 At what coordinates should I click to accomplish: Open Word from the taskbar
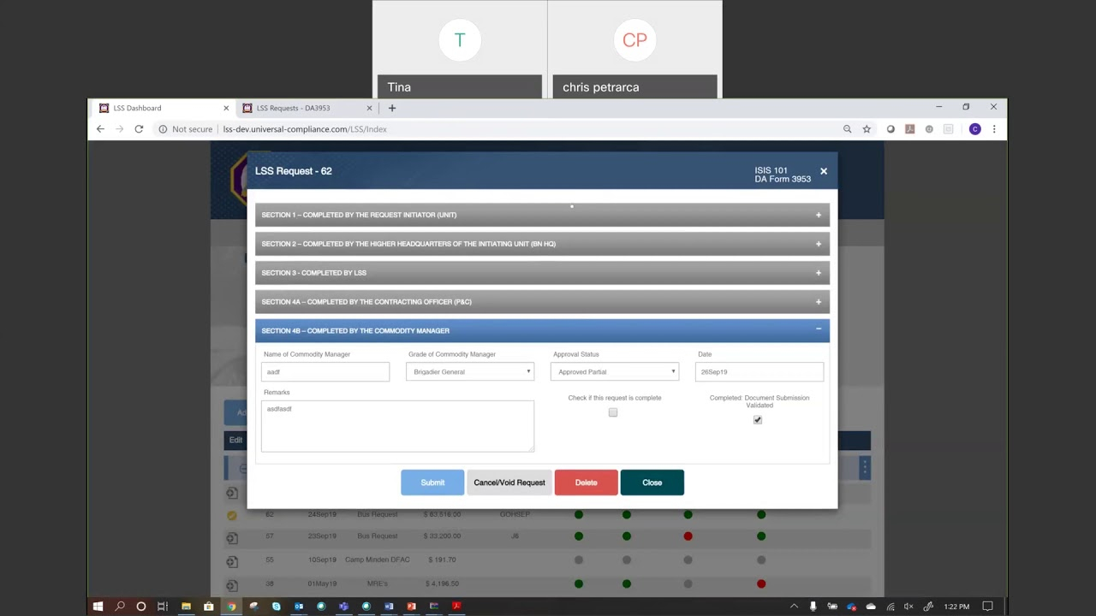[389, 607]
